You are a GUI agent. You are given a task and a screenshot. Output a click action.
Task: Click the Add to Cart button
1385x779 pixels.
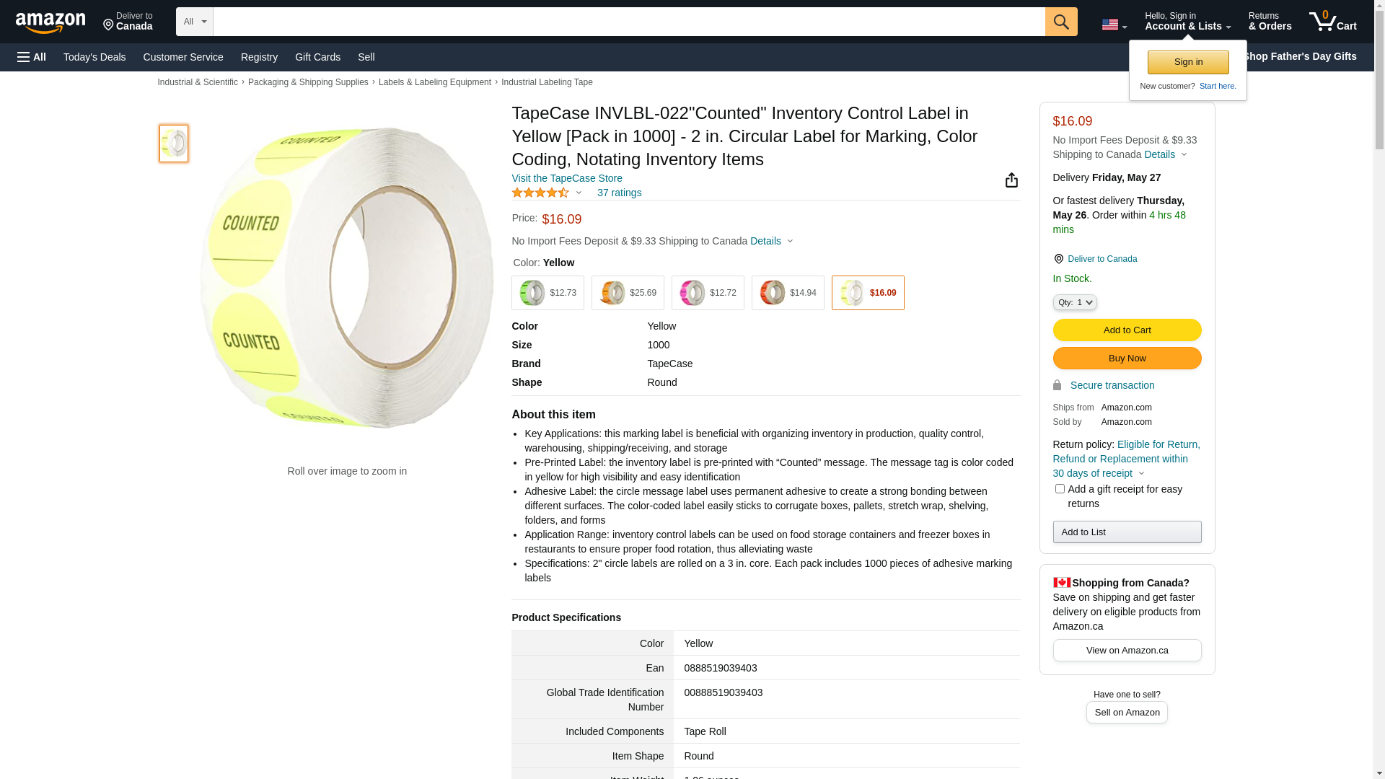tap(1127, 330)
